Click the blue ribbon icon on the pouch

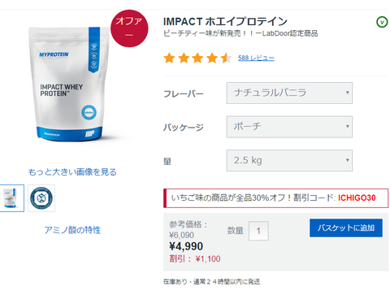point(94,50)
